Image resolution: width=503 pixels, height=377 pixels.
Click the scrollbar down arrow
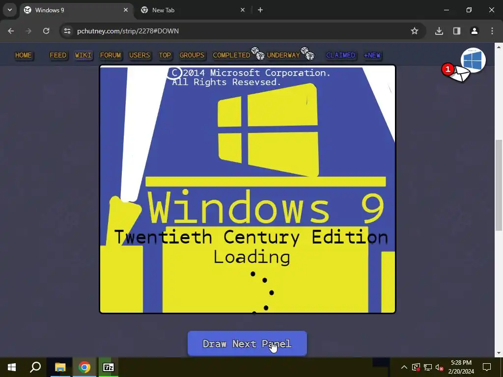499,353
